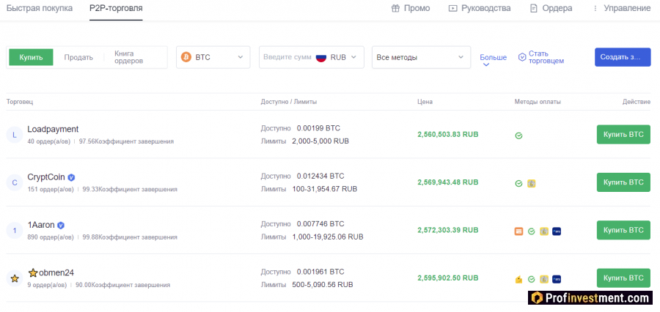Click obmen24's round star avatar
This screenshot has height=312, width=660.
point(15,278)
